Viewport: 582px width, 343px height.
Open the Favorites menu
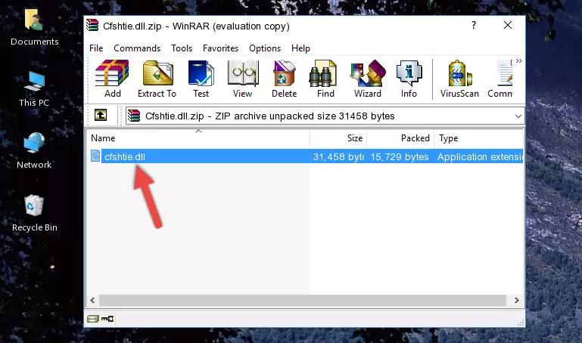tap(220, 48)
